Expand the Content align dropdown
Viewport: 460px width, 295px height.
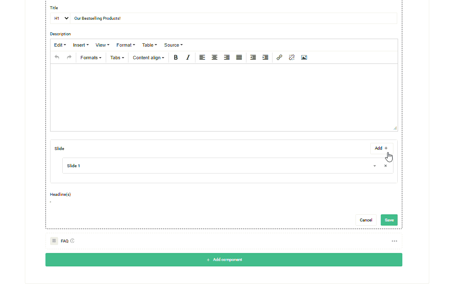pyautogui.click(x=148, y=58)
